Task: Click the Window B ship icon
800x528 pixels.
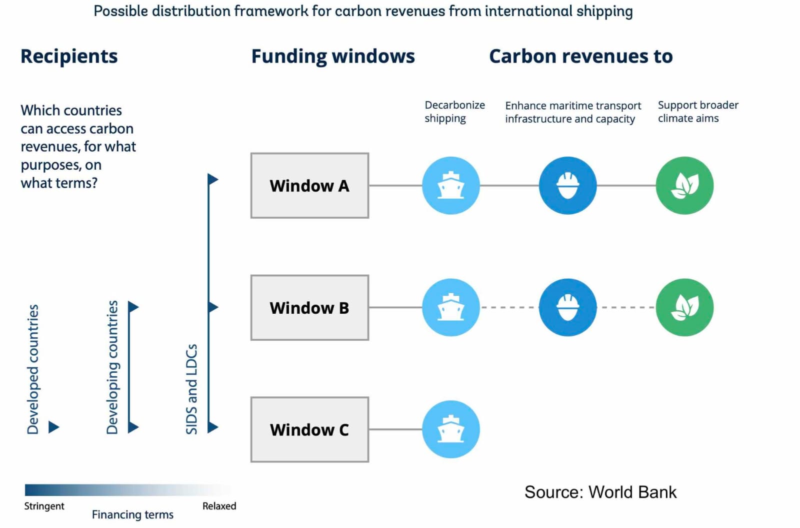Action: coord(450,307)
